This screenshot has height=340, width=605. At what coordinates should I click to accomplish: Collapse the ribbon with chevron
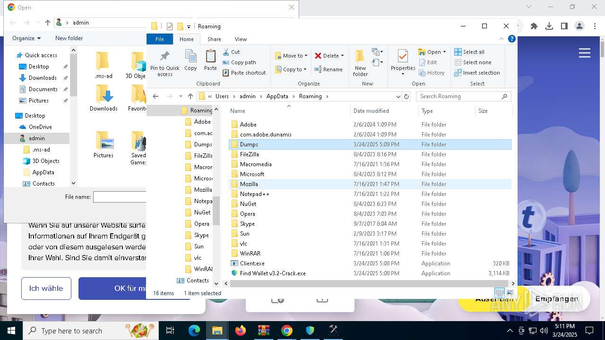(x=501, y=39)
